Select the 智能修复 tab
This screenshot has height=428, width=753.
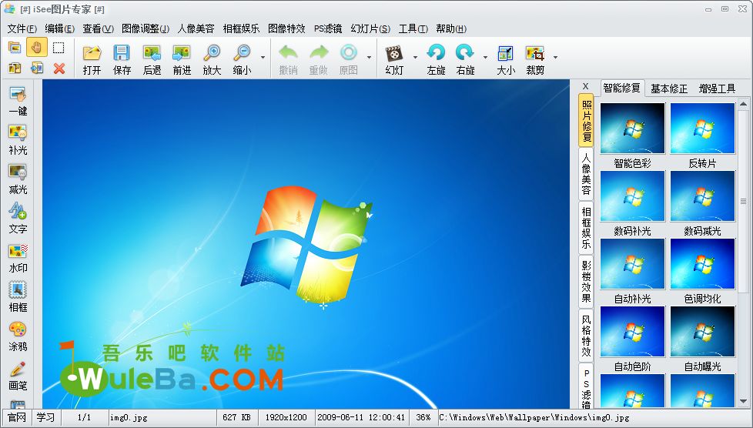point(622,88)
